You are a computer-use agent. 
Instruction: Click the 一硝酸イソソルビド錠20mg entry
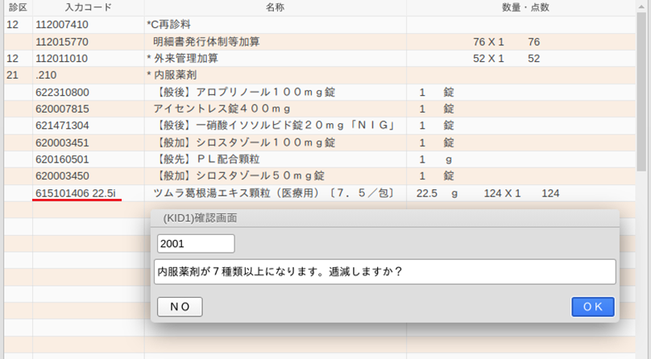click(272, 126)
